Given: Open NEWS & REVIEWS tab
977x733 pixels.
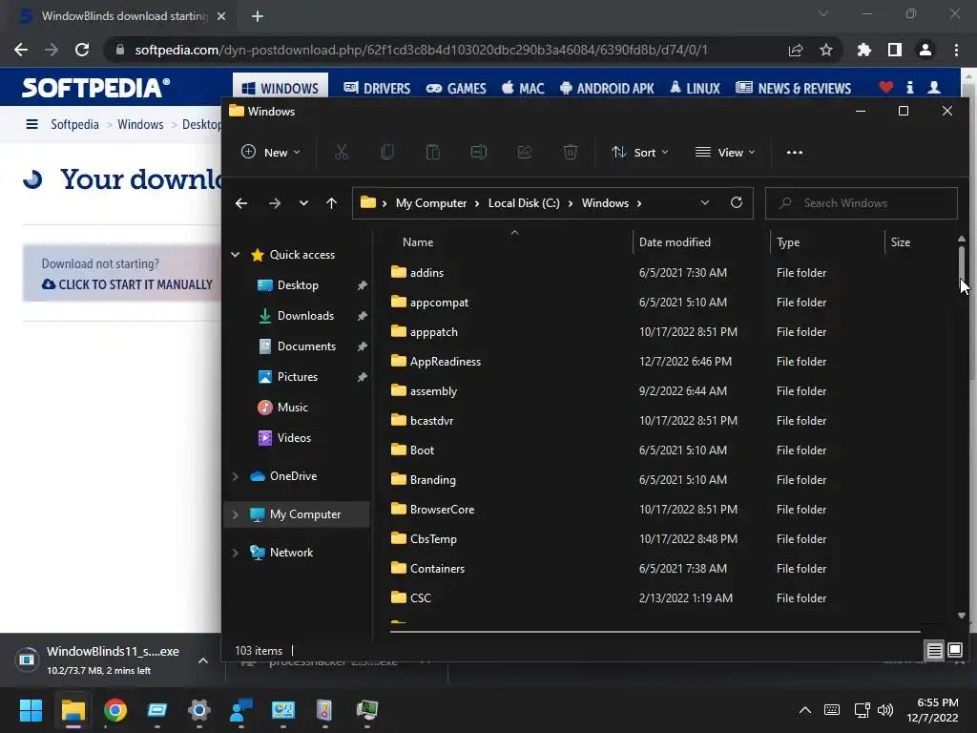Looking at the screenshot, I should [793, 88].
